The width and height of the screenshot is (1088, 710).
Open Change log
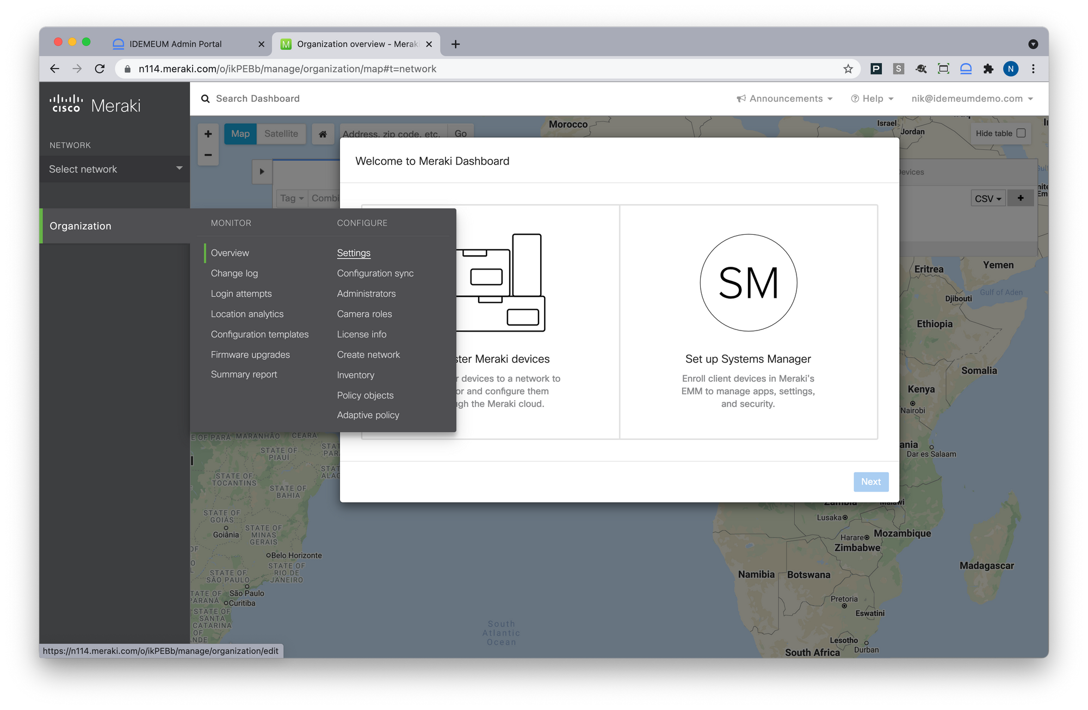[234, 273]
